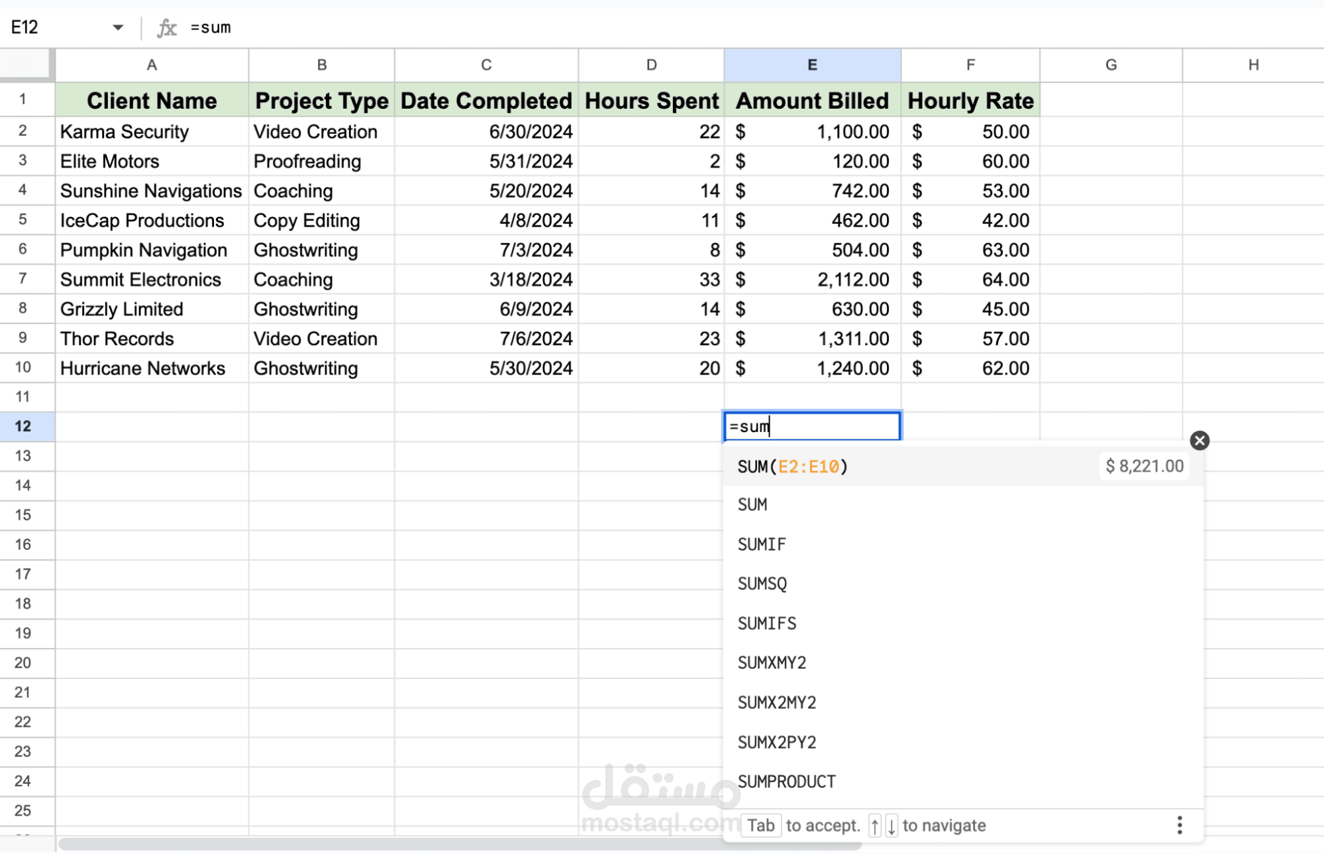Click the Date Completed header cell
The width and height of the screenshot is (1324, 854).
(486, 101)
